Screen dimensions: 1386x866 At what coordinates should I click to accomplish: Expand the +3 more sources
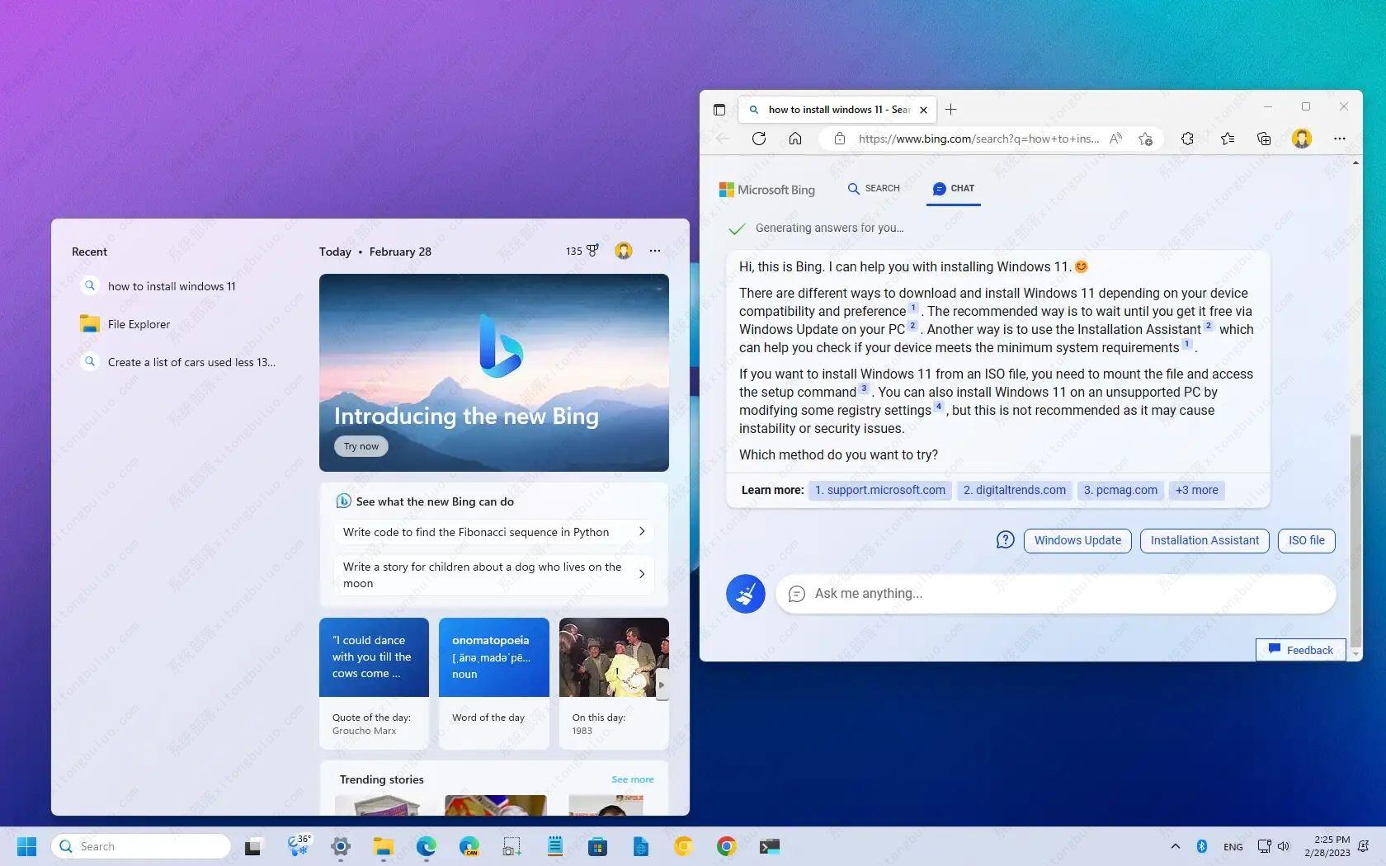[1196, 490]
